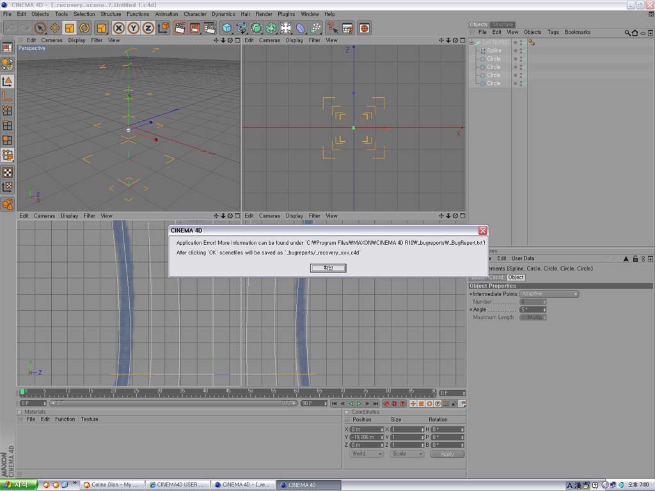Activate context help question-mark cursor icon
This screenshot has width=655, height=491.
click(x=332, y=28)
